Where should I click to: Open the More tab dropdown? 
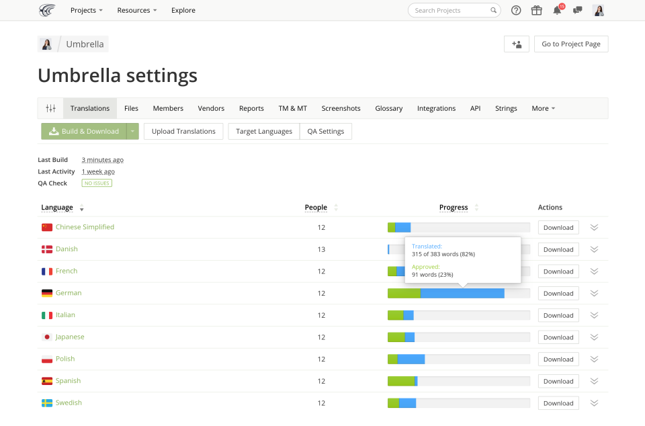(x=543, y=108)
